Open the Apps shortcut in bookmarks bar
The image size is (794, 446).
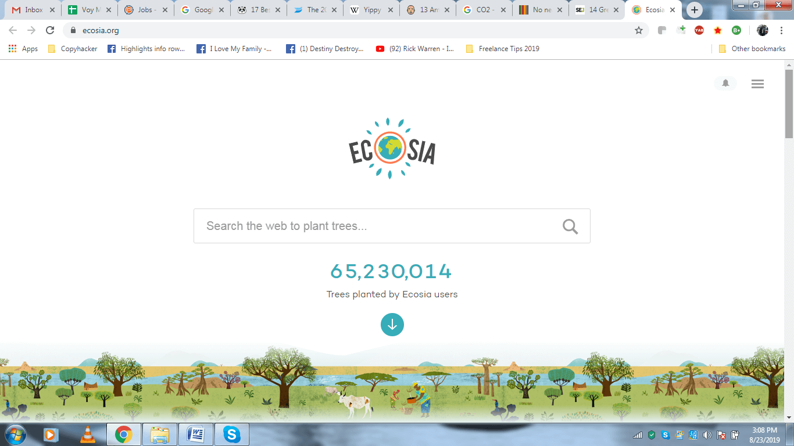[x=23, y=49]
